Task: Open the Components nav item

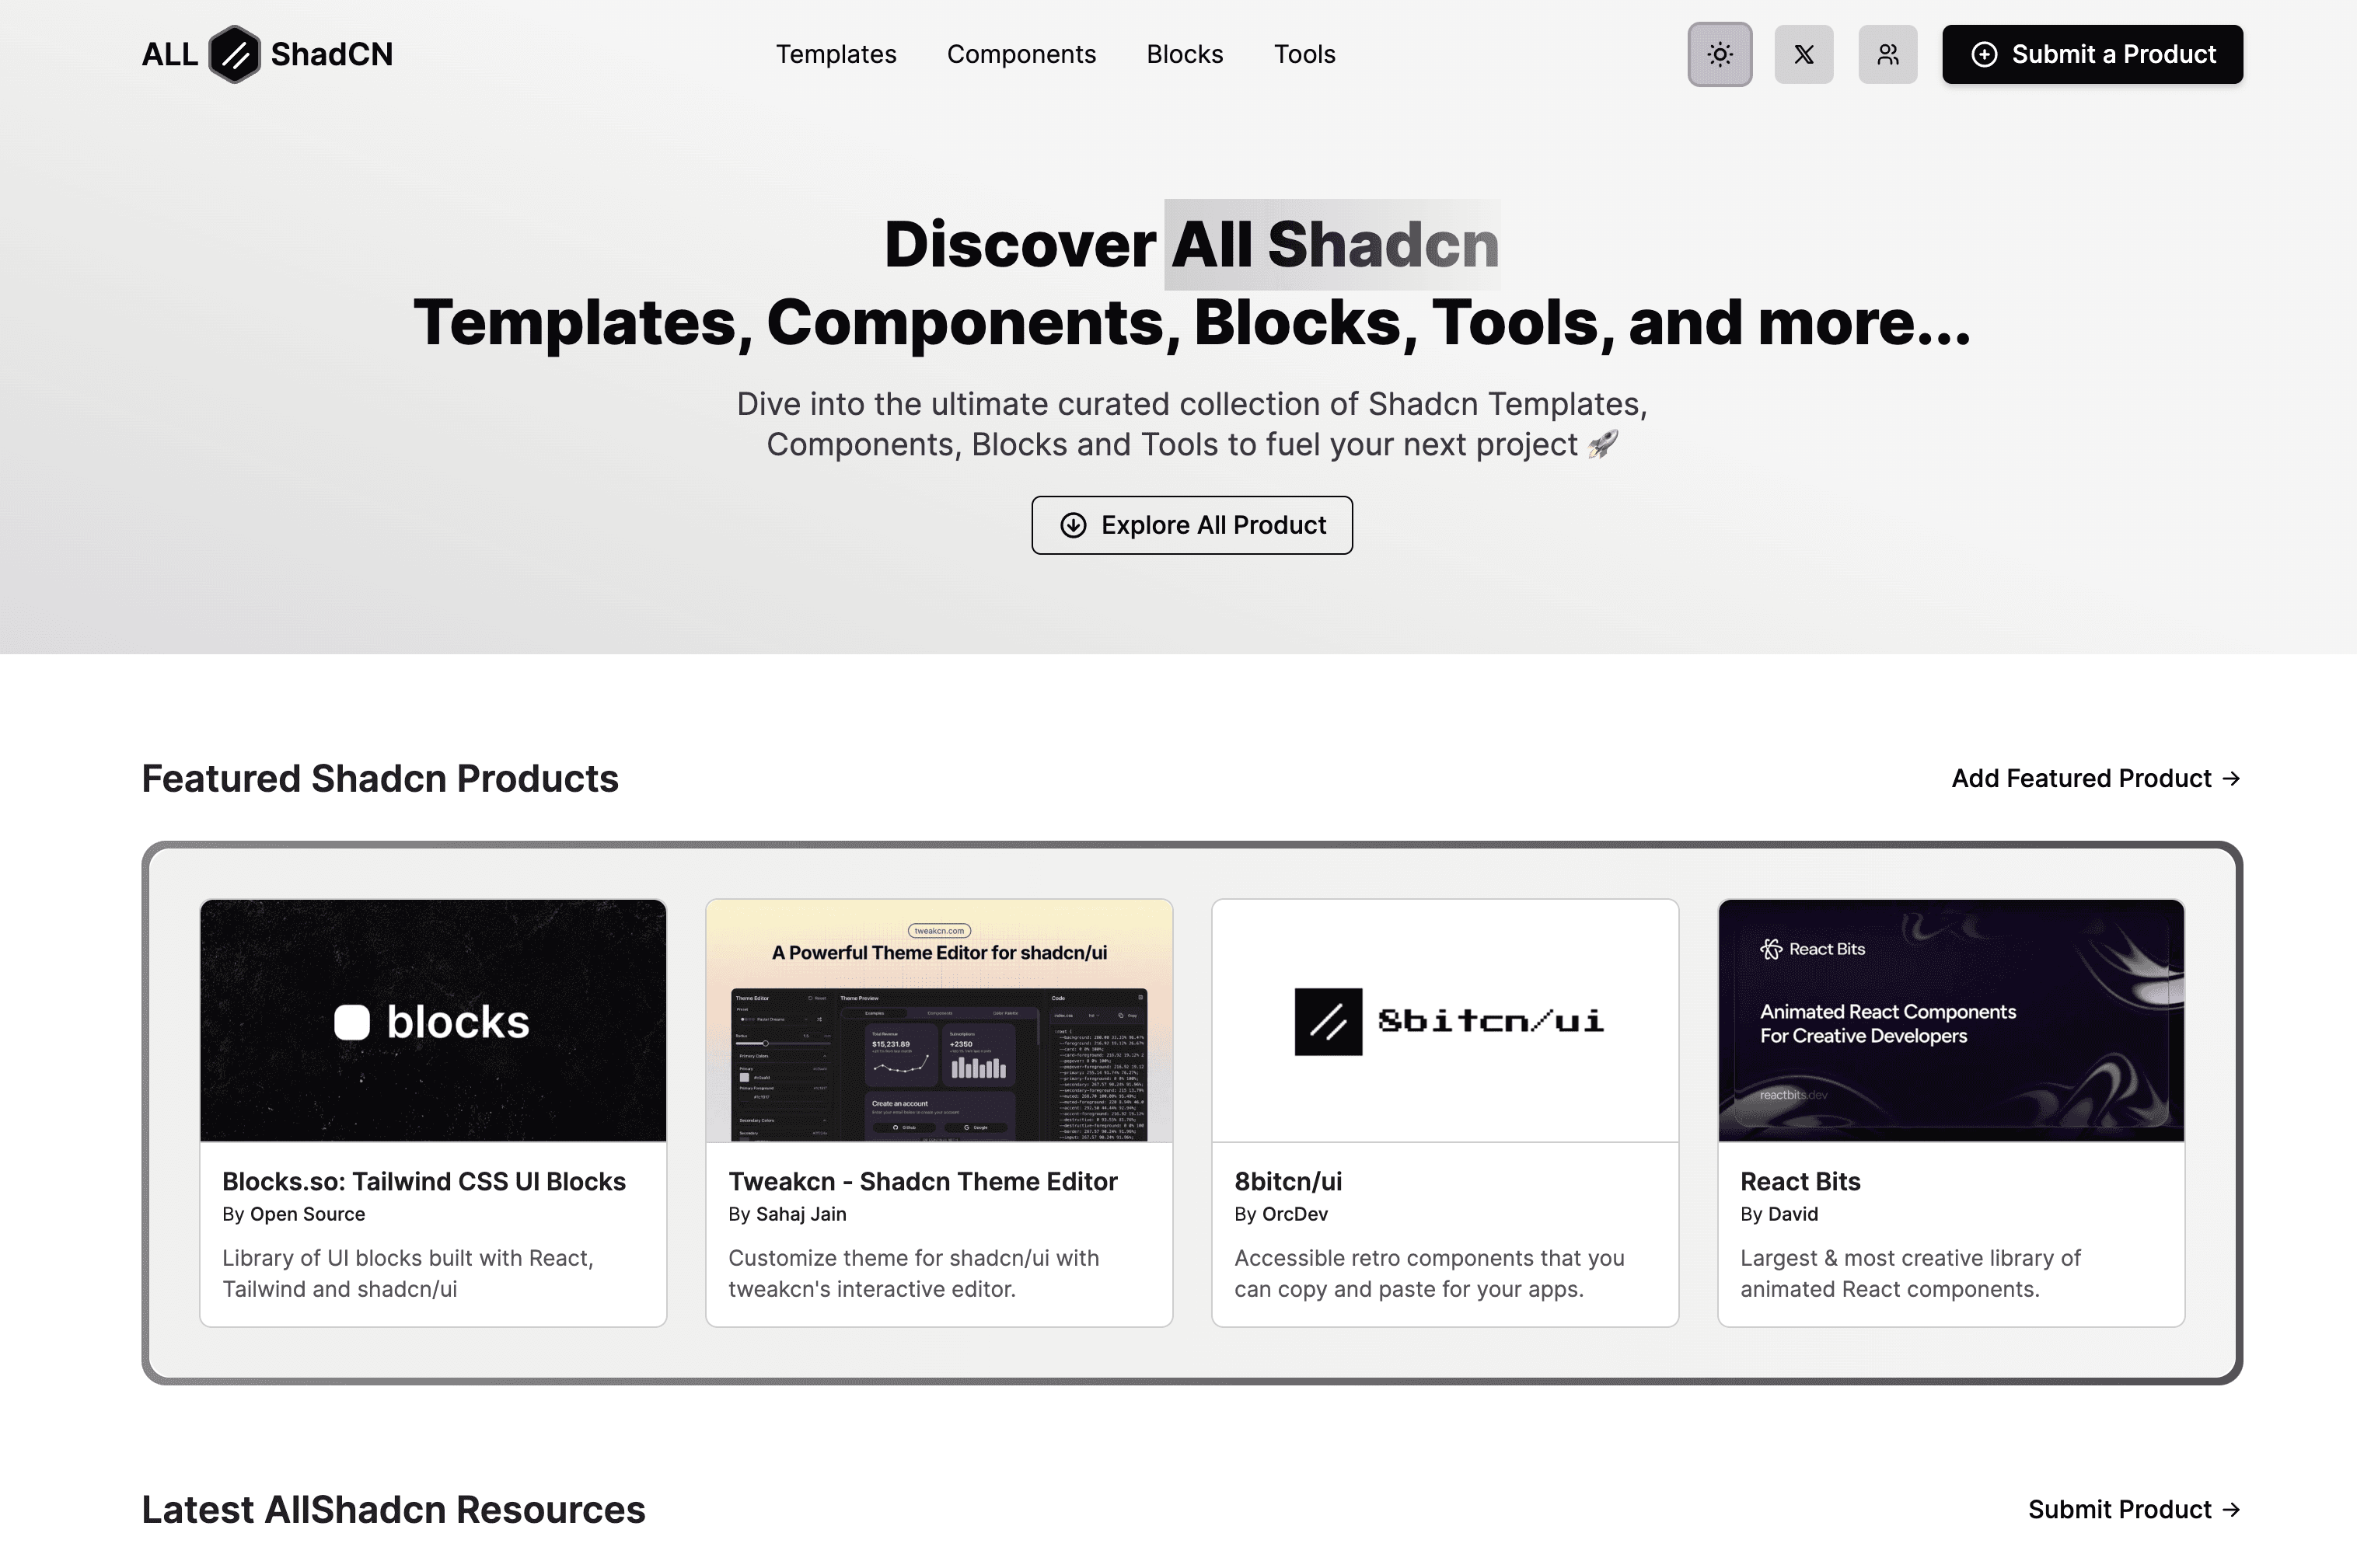Action: coord(1021,54)
